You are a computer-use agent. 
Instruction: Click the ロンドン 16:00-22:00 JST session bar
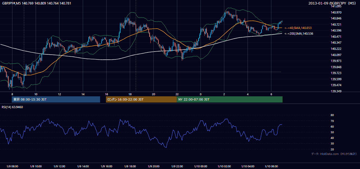[141, 99]
